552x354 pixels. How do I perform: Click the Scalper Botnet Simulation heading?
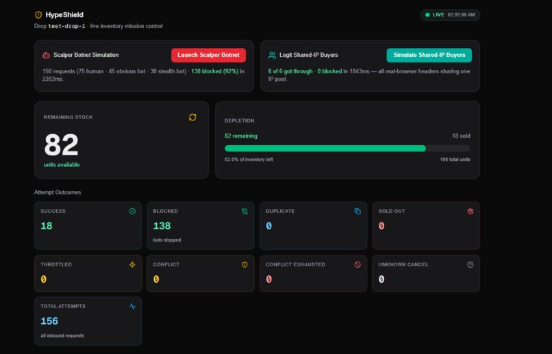(x=86, y=55)
